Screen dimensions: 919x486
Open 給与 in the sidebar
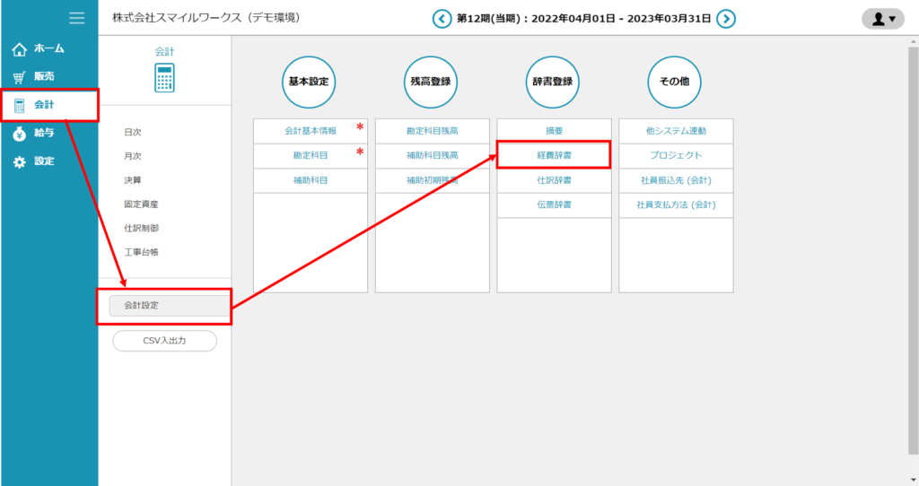[44, 133]
